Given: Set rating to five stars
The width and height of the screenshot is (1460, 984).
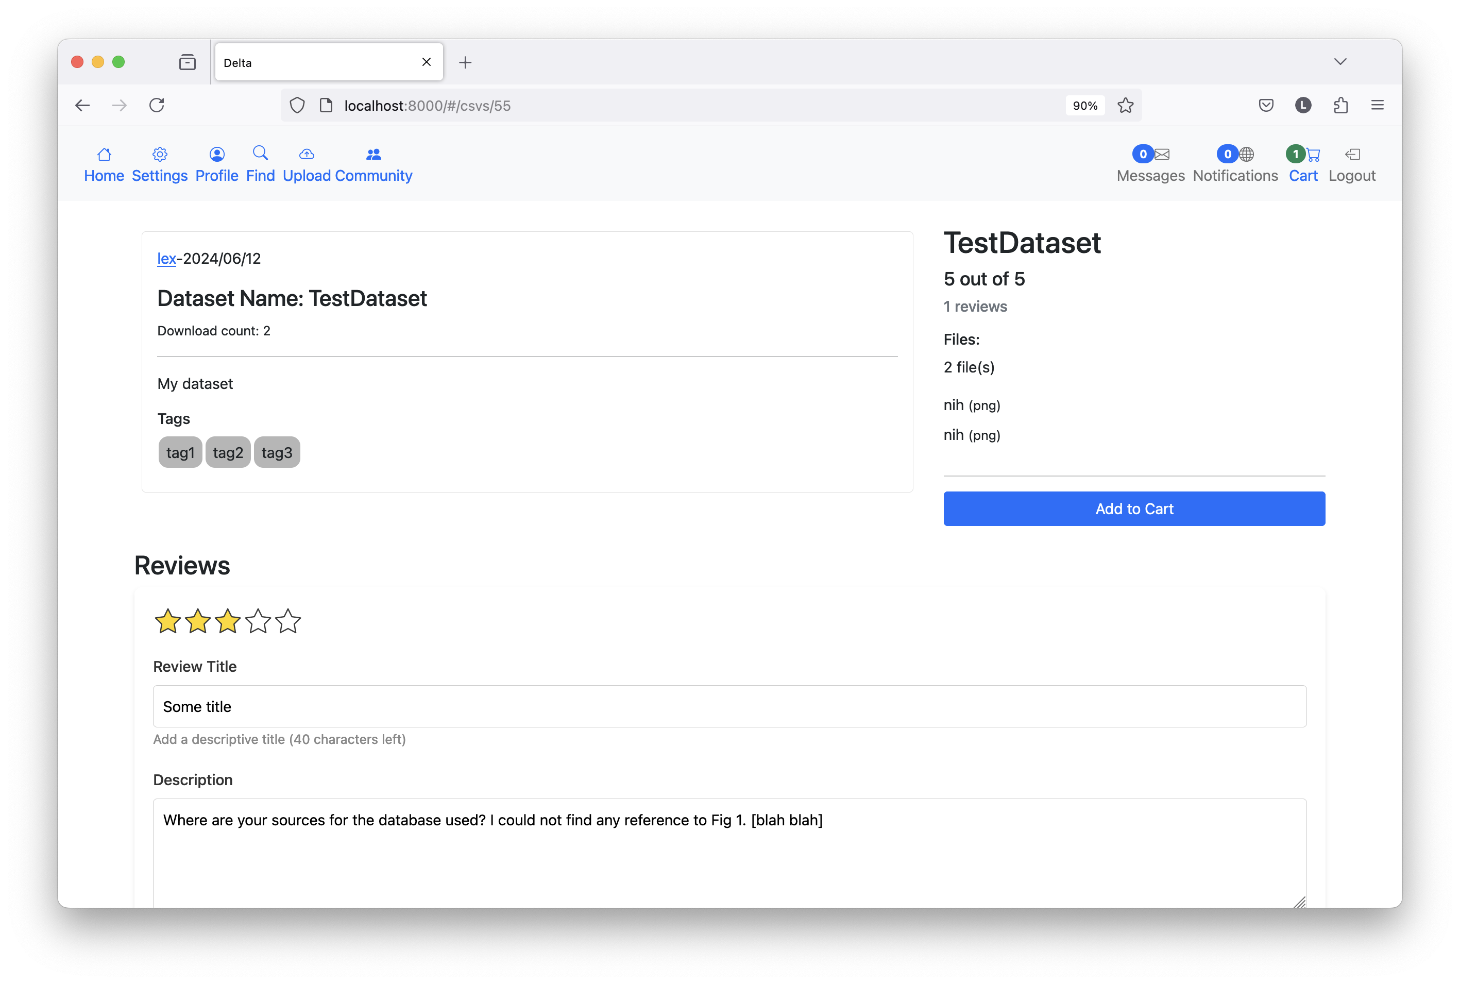Looking at the screenshot, I should 288,621.
